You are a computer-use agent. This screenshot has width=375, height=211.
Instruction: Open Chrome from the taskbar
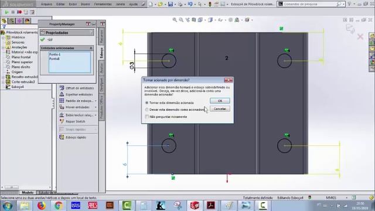point(59,205)
